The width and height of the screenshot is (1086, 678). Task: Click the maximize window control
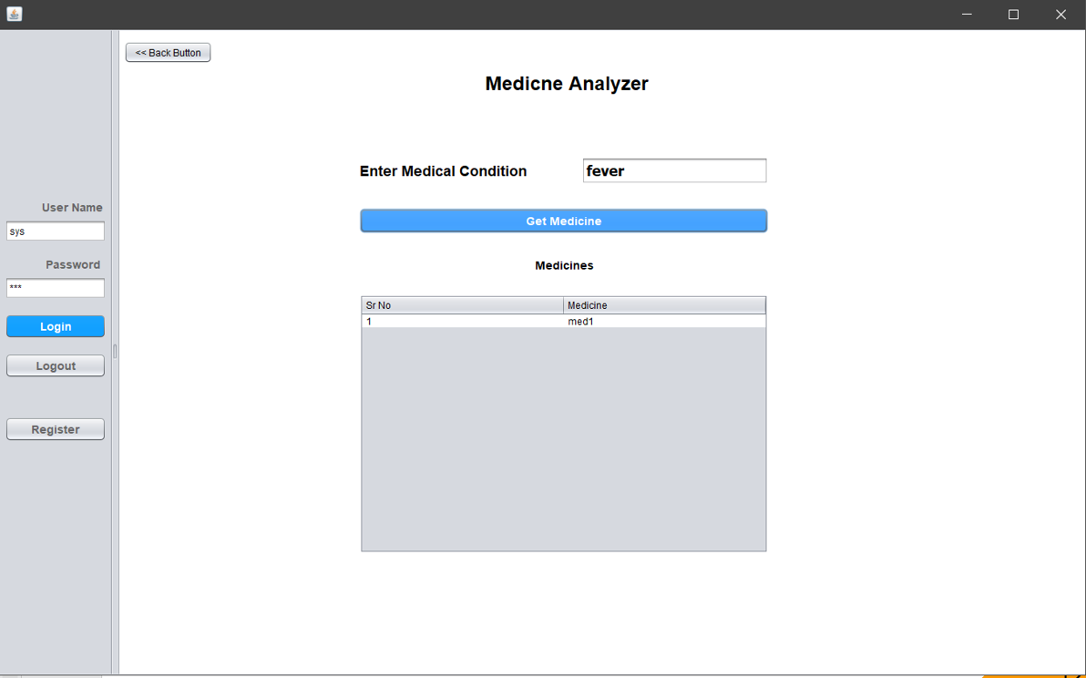tap(1013, 14)
